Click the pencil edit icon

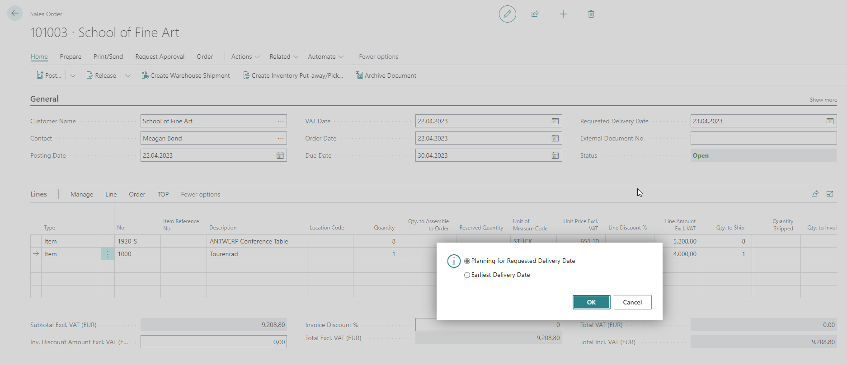coord(507,14)
